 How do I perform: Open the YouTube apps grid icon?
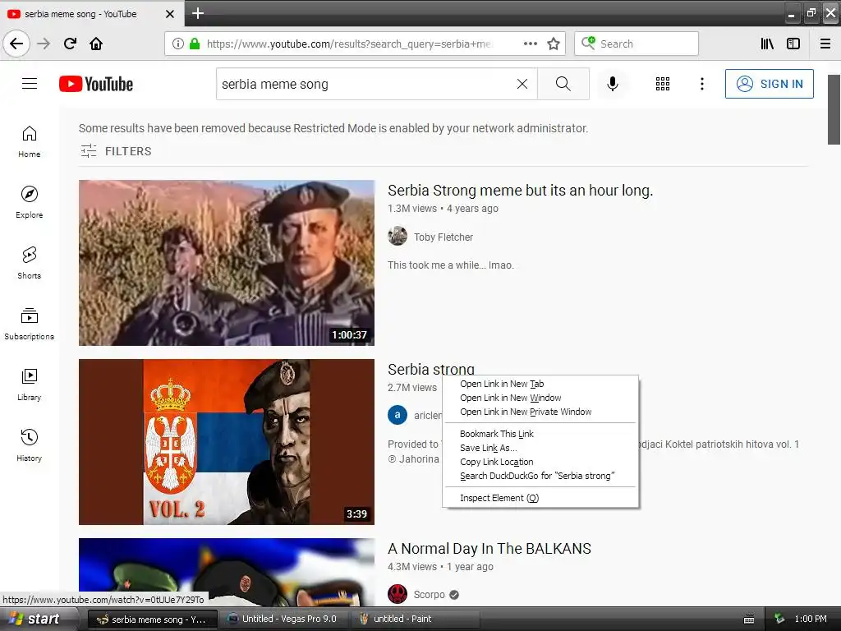pos(663,84)
